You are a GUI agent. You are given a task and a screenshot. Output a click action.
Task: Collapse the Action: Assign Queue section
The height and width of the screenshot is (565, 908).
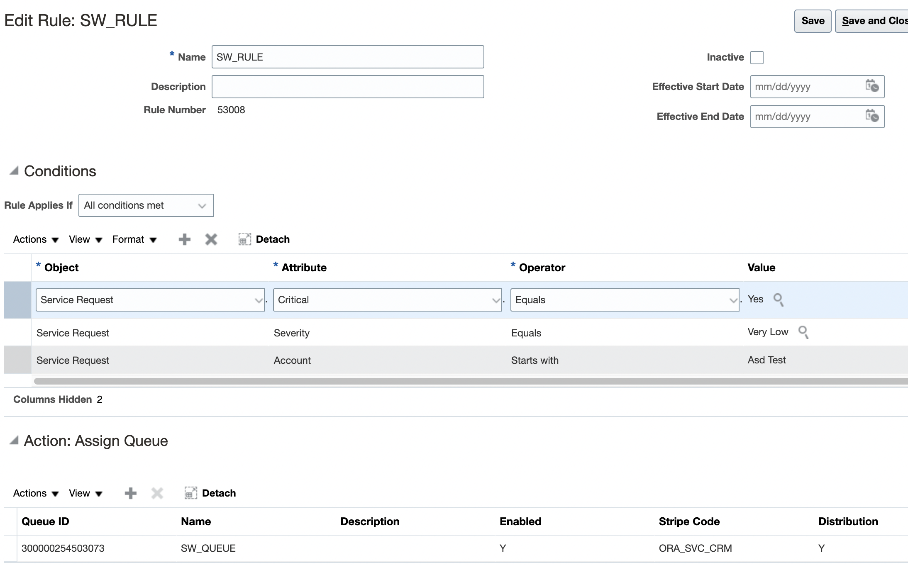[x=14, y=441]
